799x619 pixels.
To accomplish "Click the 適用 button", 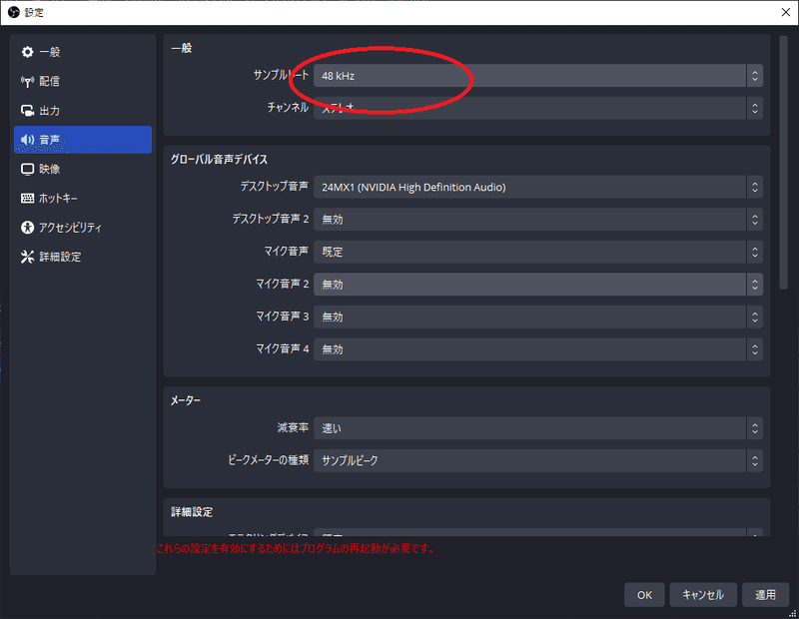I will click(x=765, y=595).
